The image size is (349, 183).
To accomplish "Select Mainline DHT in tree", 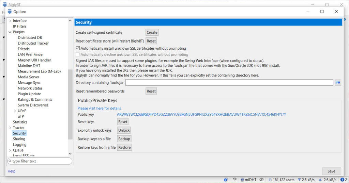I will point(29,66).
